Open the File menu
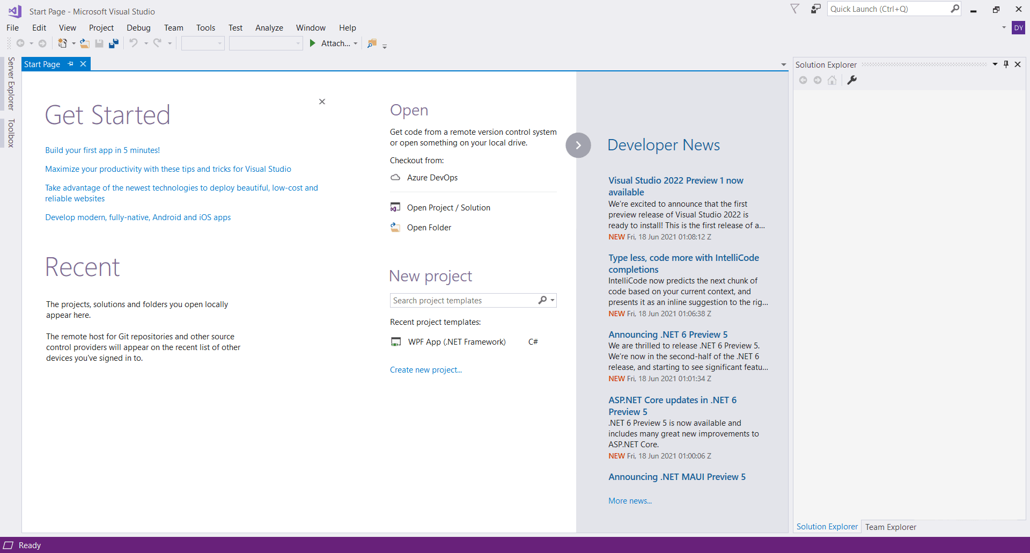This screenshot has height=553, width=1030. [x=12, y=28]
